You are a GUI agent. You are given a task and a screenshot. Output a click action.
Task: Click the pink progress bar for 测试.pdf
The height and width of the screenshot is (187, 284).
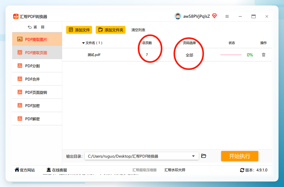tap(231, 55)
